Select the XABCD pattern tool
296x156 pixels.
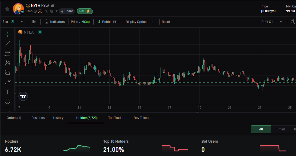[x=7, y=63]
